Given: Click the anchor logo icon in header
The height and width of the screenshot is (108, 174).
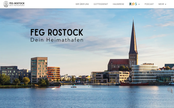Looking at the screenshot, I should pyautogui.click(x=6, y=4).
